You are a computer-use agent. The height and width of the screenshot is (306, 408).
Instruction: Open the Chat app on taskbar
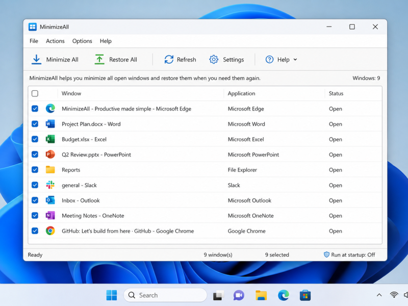point(239,295)
